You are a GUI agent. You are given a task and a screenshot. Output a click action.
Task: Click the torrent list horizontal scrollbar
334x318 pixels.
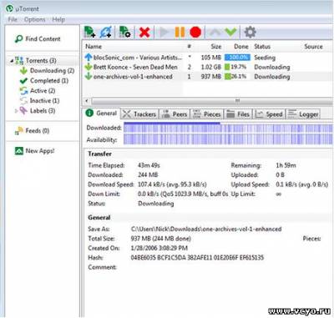(x=209, y=101)
